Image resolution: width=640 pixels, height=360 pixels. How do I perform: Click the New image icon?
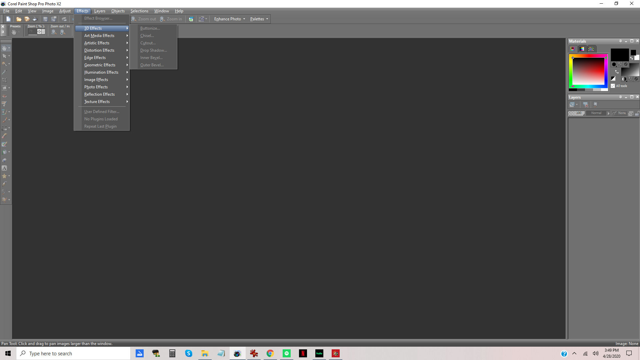(8, 19)
